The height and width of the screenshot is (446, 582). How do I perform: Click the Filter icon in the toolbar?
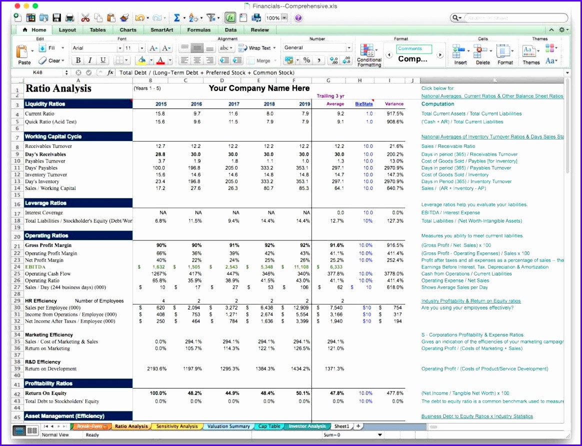(x=211, y=17)
